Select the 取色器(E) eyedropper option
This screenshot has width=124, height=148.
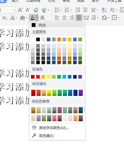[x=57, y=136]
